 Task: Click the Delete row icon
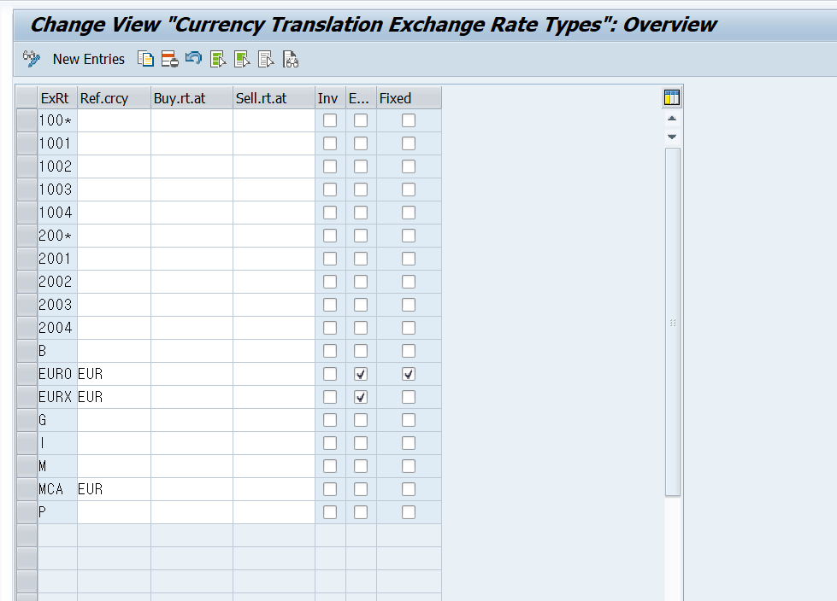click(170, 59)
